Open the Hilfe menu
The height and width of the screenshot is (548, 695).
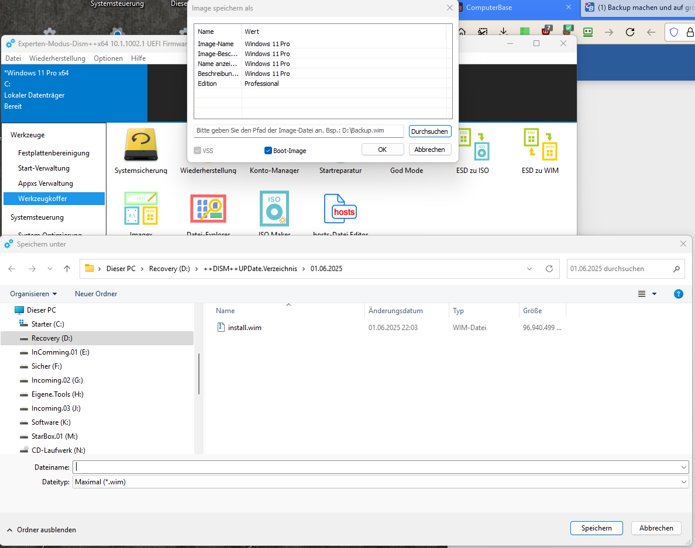[x=138, y=58]
